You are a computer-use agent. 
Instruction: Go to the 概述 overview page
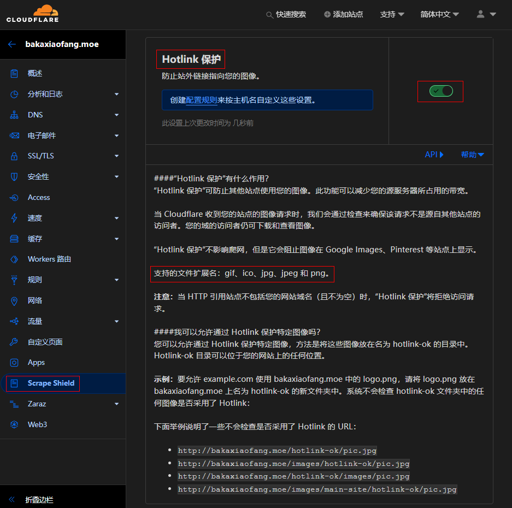click(35, 73)
